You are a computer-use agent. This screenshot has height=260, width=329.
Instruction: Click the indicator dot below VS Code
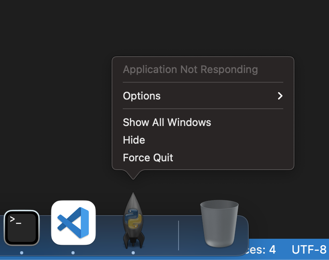click(73, 253)
